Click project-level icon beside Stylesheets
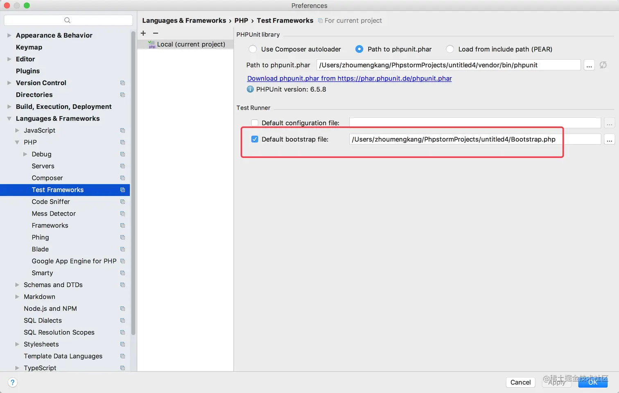This screenshot has height=393, width=619. pos(122,344)
